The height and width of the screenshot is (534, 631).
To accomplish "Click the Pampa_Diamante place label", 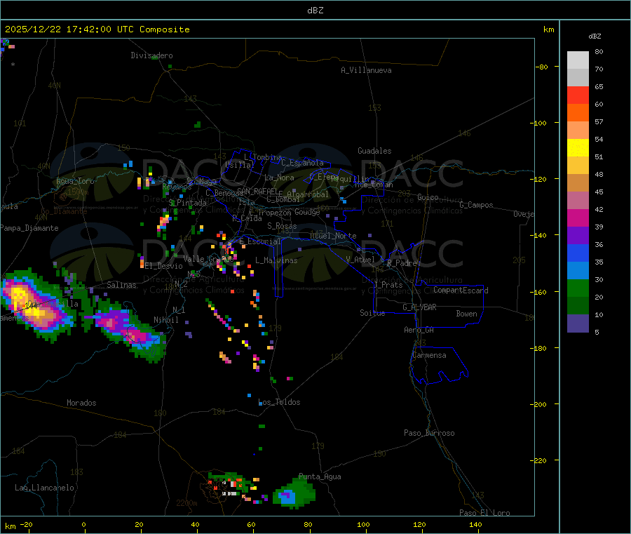I will 29,228.
